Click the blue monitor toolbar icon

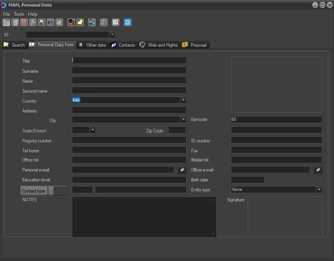pyautogui.click(x=127, y=23)
